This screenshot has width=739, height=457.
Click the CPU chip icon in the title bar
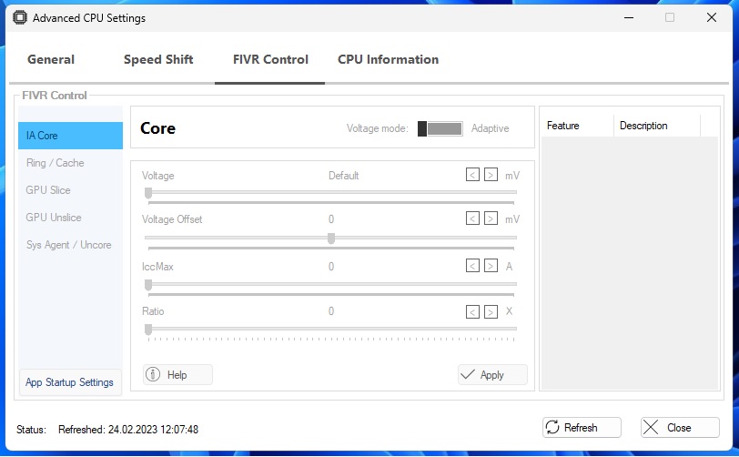pyautogui.click(x=20, y=18)
